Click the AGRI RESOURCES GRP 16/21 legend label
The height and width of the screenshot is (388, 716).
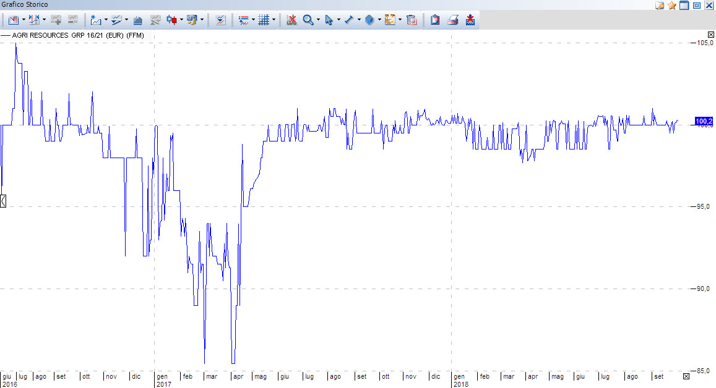click(x=77, y=35)
